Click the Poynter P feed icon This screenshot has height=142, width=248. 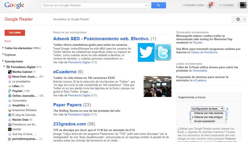pyautogui.click(x=10, y=91)
